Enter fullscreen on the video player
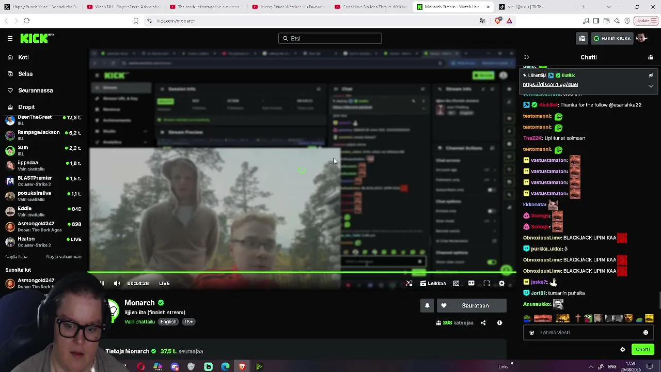Viewport: 661px width, 372px height. tap(486, 283)
